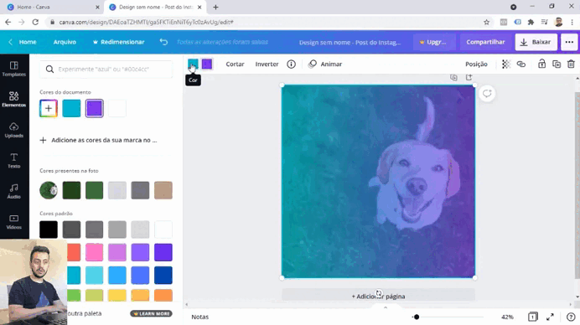Pick the tan brown photo color
Image resolution: width=580 pixels, height=325 pixels.
point(163,190)
